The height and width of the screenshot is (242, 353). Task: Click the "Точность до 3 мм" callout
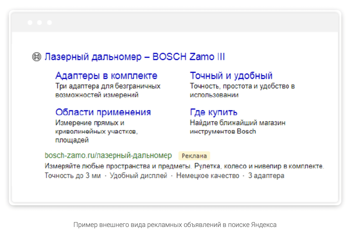73,176
